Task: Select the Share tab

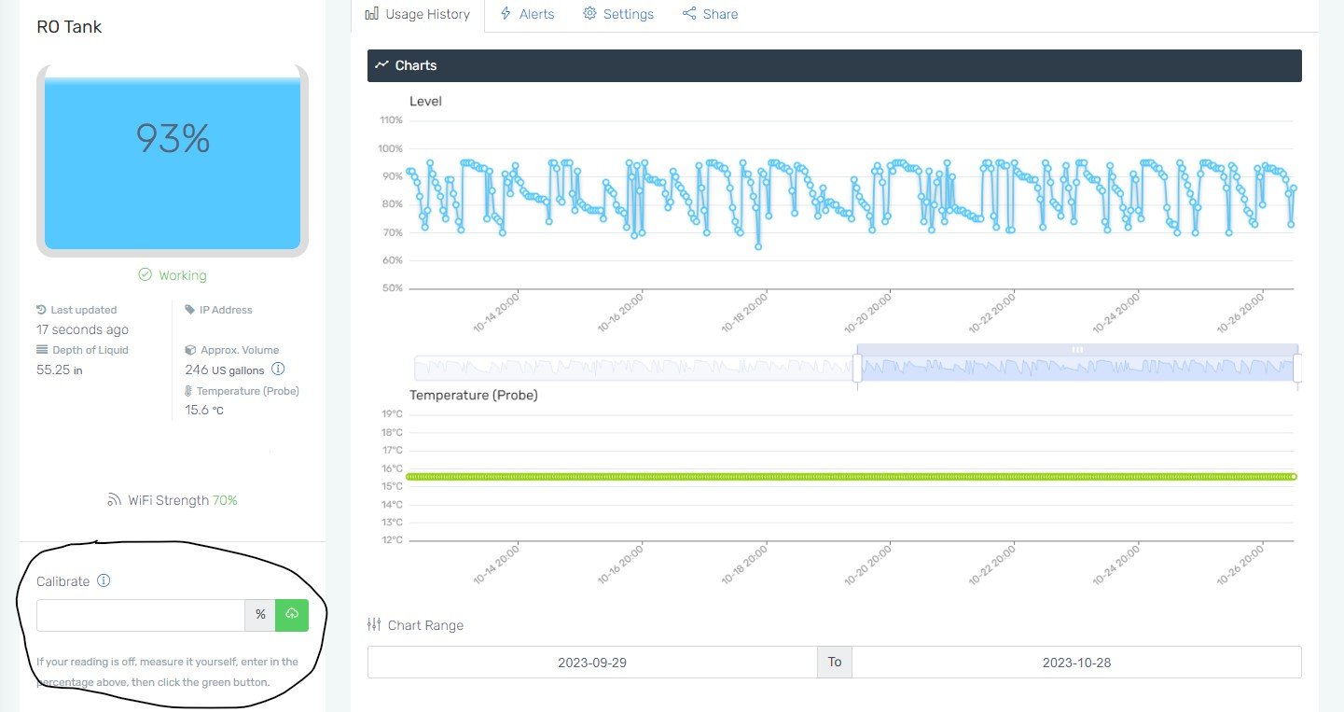Action: click(710, 14)
